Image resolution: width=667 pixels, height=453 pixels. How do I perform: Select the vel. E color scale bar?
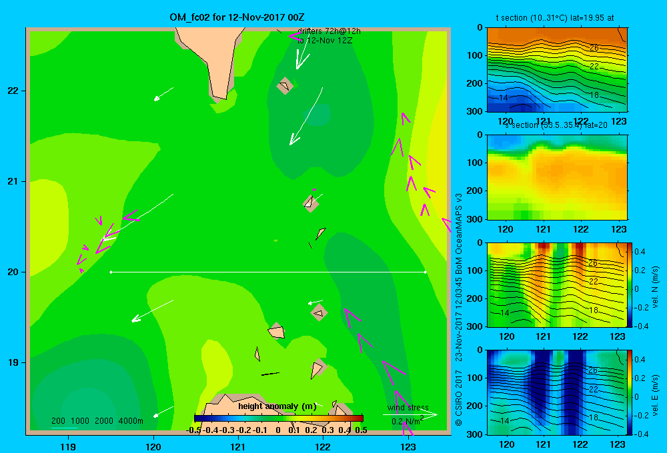(630, 392)
